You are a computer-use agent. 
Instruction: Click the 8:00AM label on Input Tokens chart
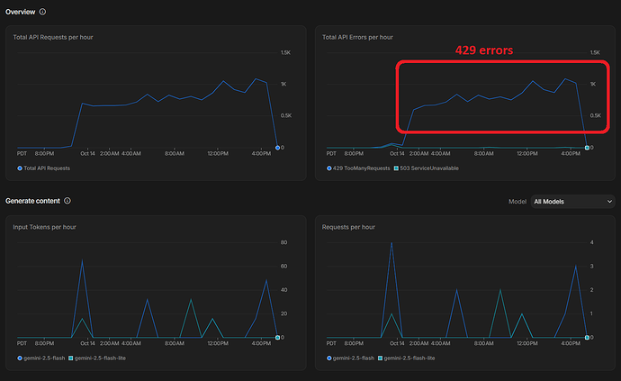coord(175,343)
